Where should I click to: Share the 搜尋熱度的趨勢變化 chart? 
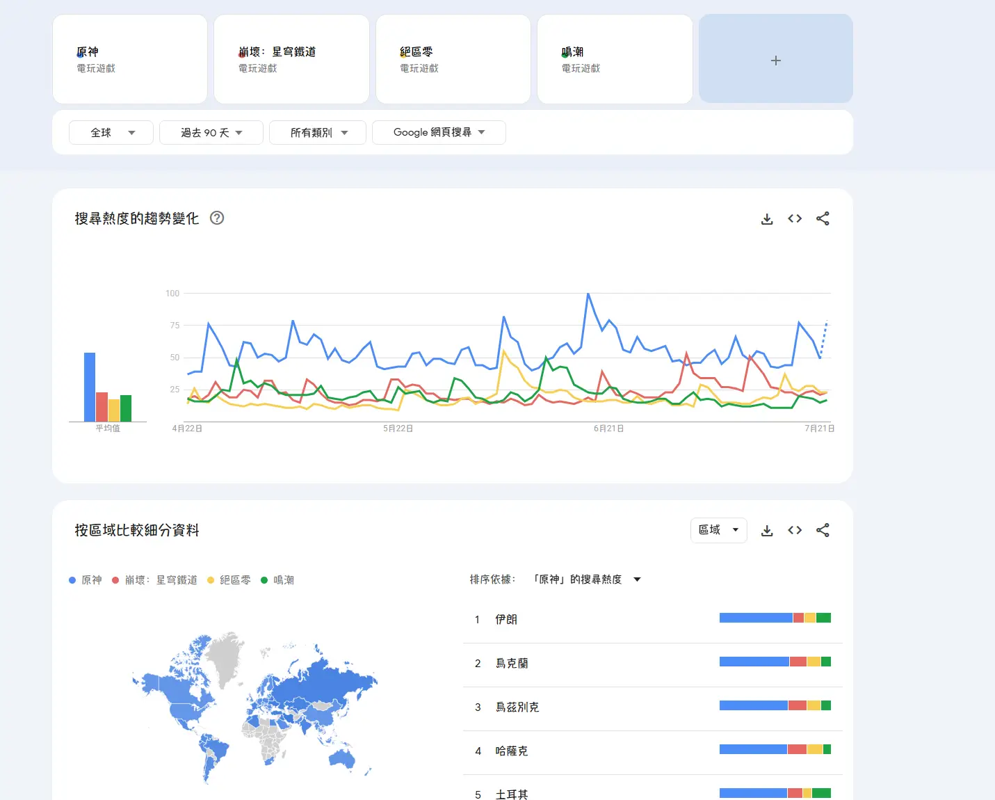click(x=823, y=218)
